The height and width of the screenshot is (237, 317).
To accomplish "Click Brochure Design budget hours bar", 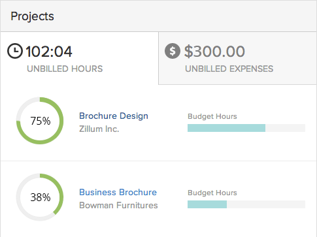I will (246, 128).
